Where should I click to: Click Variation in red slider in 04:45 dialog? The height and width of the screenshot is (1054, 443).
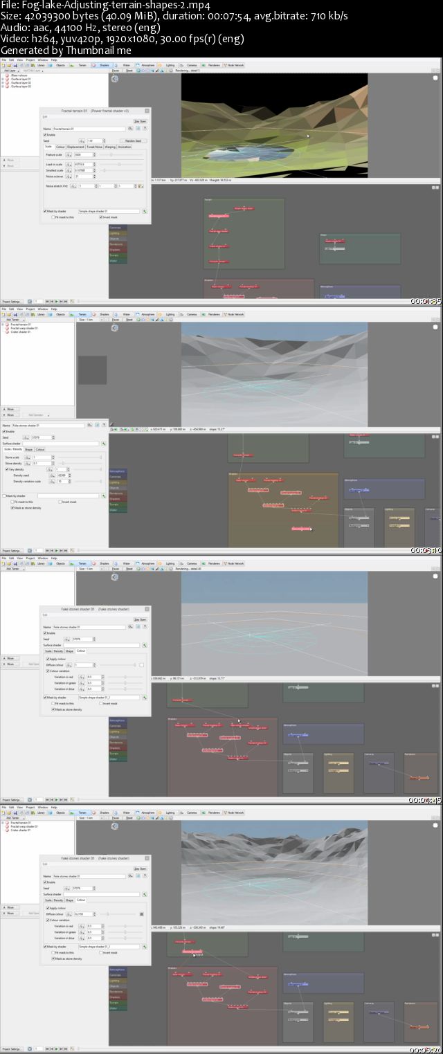[x=125, y=677]
